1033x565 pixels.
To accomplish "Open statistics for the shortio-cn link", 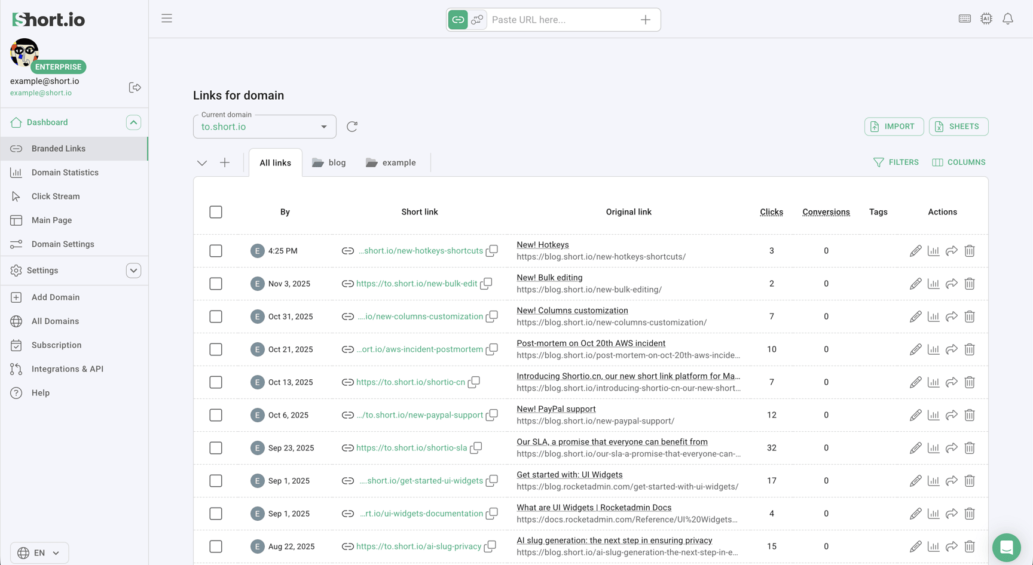I will pos(934,382).
